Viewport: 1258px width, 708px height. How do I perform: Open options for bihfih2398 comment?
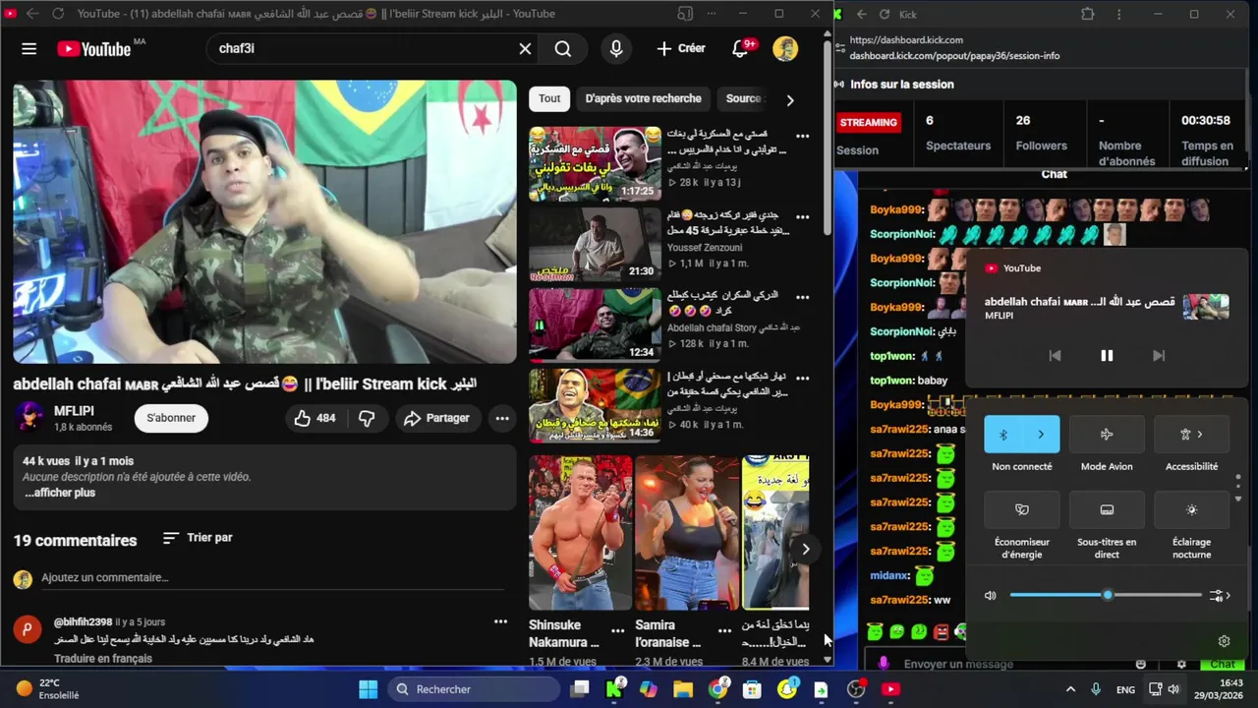tap(500, 621)
